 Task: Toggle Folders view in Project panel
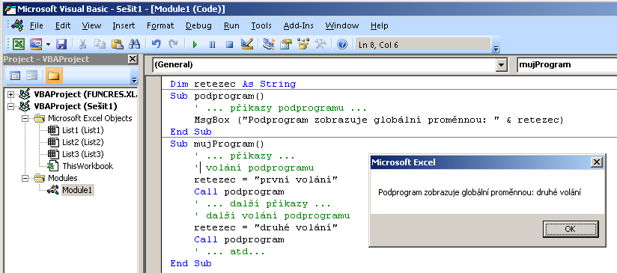click(54, 76)
